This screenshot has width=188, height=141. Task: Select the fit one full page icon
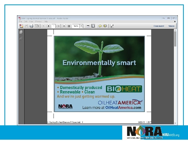[93, 26]
